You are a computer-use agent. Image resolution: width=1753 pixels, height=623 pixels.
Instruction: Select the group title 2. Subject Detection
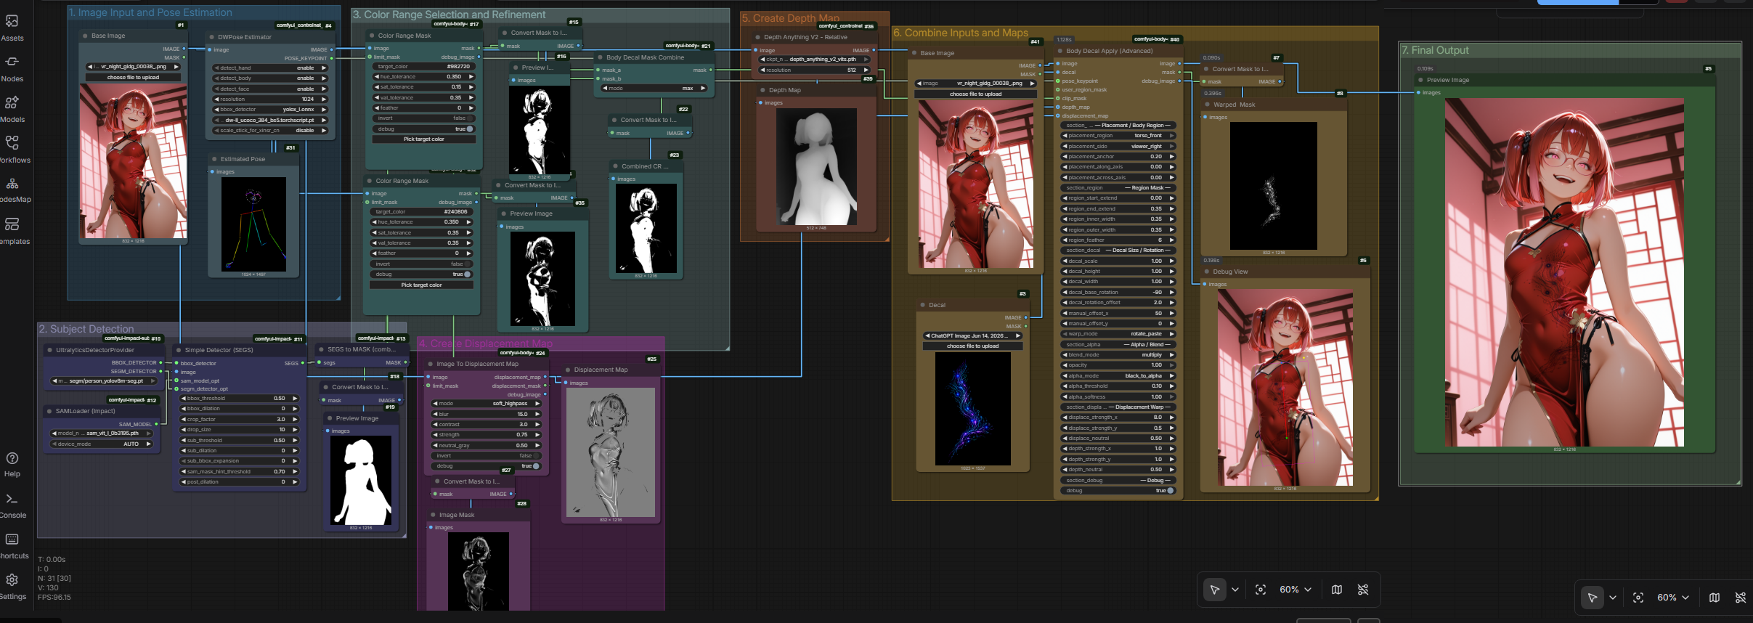87,329
